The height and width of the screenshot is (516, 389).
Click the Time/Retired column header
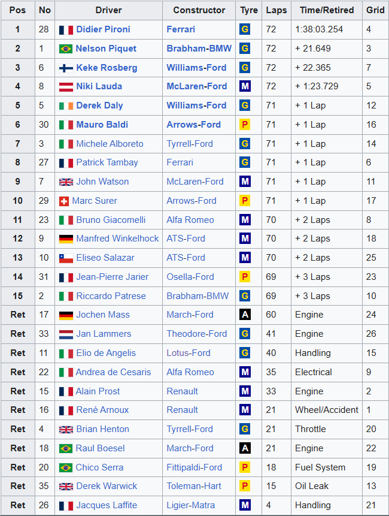pyautogui.click(x=327, y=10)
